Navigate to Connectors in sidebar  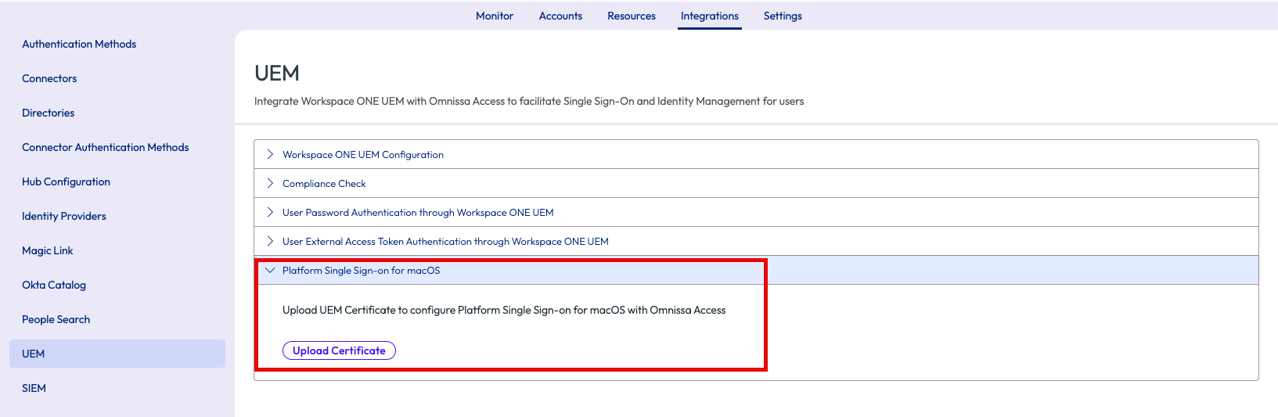(49, 78)
